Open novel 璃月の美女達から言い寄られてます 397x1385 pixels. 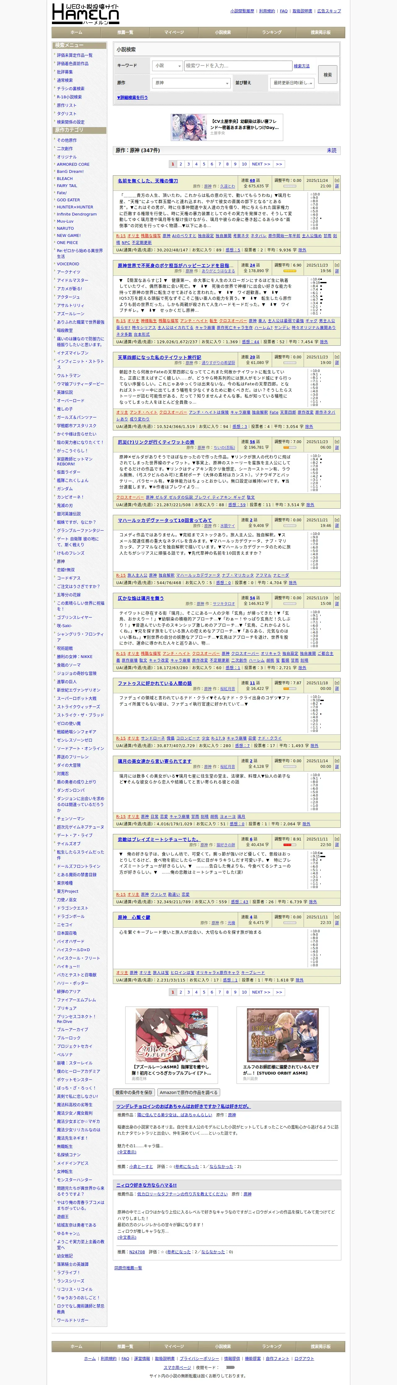[x=154, y=761]
